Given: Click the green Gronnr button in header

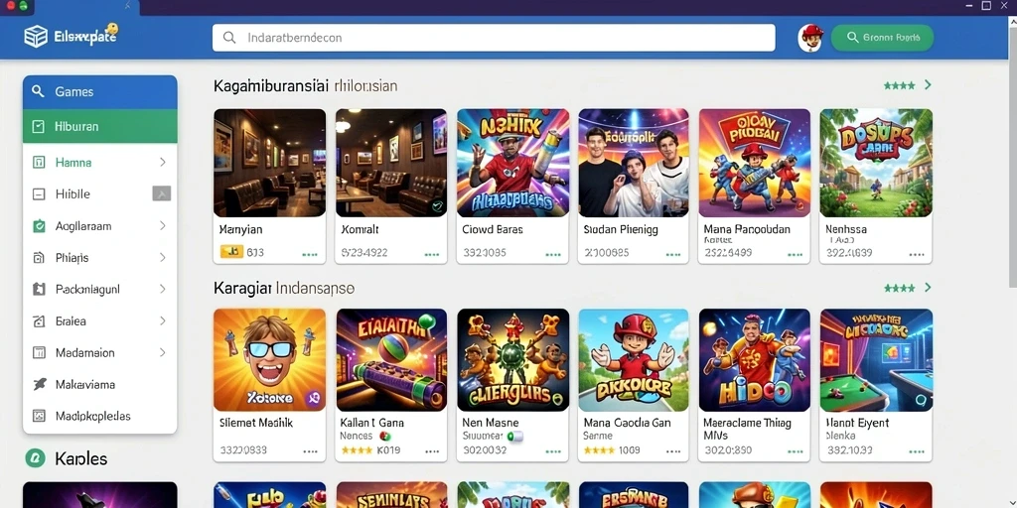Looking at the screenshot, I should point(882,38).
